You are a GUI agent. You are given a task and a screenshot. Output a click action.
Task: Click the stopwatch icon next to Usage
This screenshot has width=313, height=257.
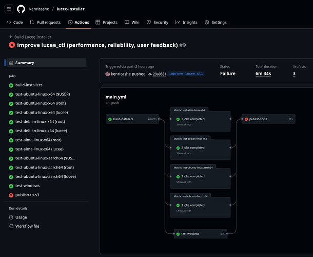click(11, 217)
